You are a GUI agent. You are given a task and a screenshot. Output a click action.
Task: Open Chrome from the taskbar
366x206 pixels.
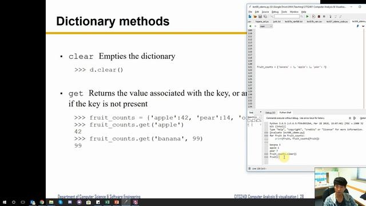tap(42, 202)
